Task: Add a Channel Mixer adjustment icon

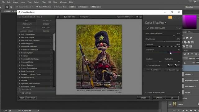Action: (189, 42)
